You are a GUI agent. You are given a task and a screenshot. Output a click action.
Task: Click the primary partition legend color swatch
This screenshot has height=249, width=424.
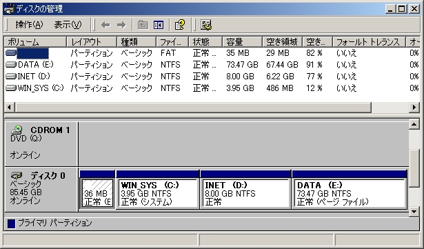11,224
